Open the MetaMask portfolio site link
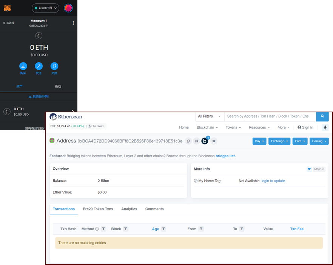 39,97
